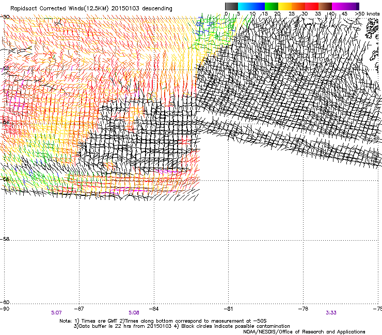The image size is (382, 335).
Task: Click the -84 longitude axis label
Action: click(154, 309)
